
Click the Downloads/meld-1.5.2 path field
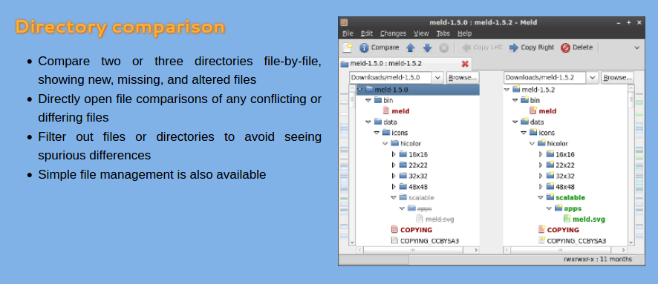(x=545, y=78)
